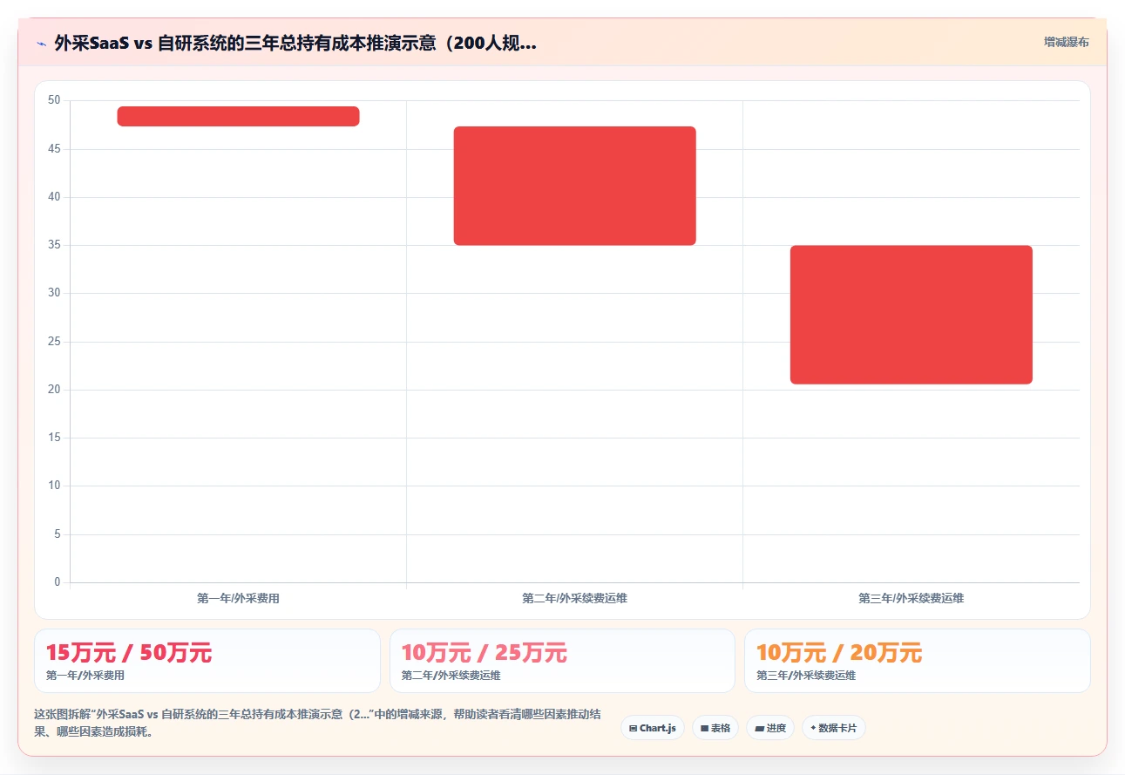
Task: Select the 数据卡片 tag chip
Action: point(834,728)
